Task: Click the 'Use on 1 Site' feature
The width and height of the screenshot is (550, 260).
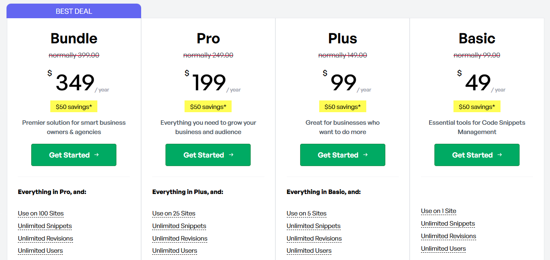Action: coord(438,211)
